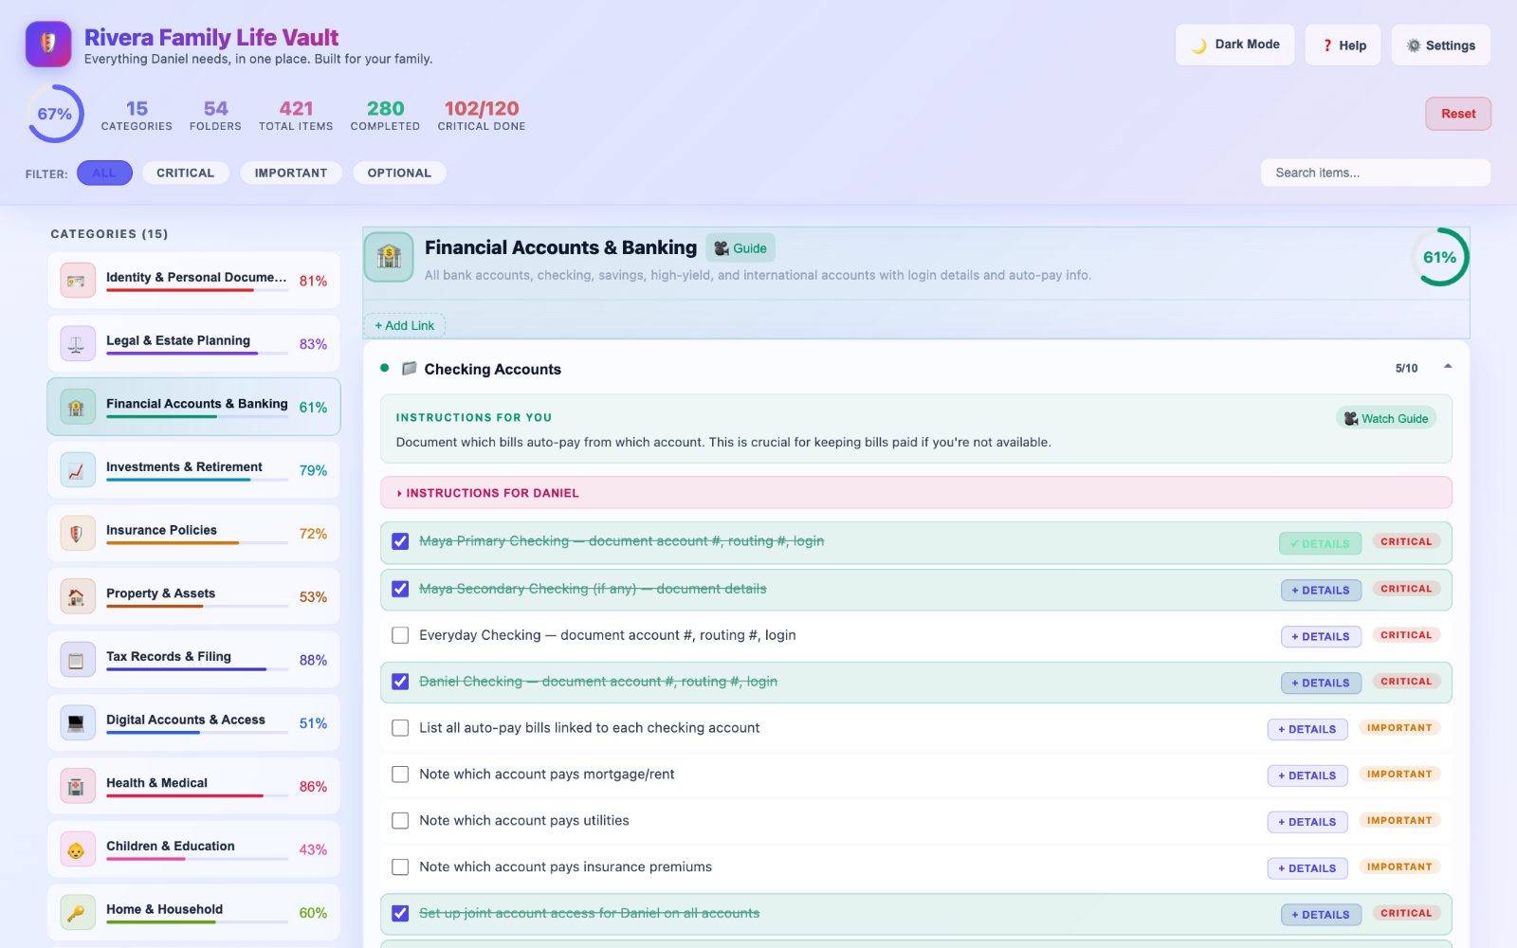This screenshot has height=948, width=1517.
Task: Uncheck Maya Primary Checking item
Action: [x=400, y=541]
